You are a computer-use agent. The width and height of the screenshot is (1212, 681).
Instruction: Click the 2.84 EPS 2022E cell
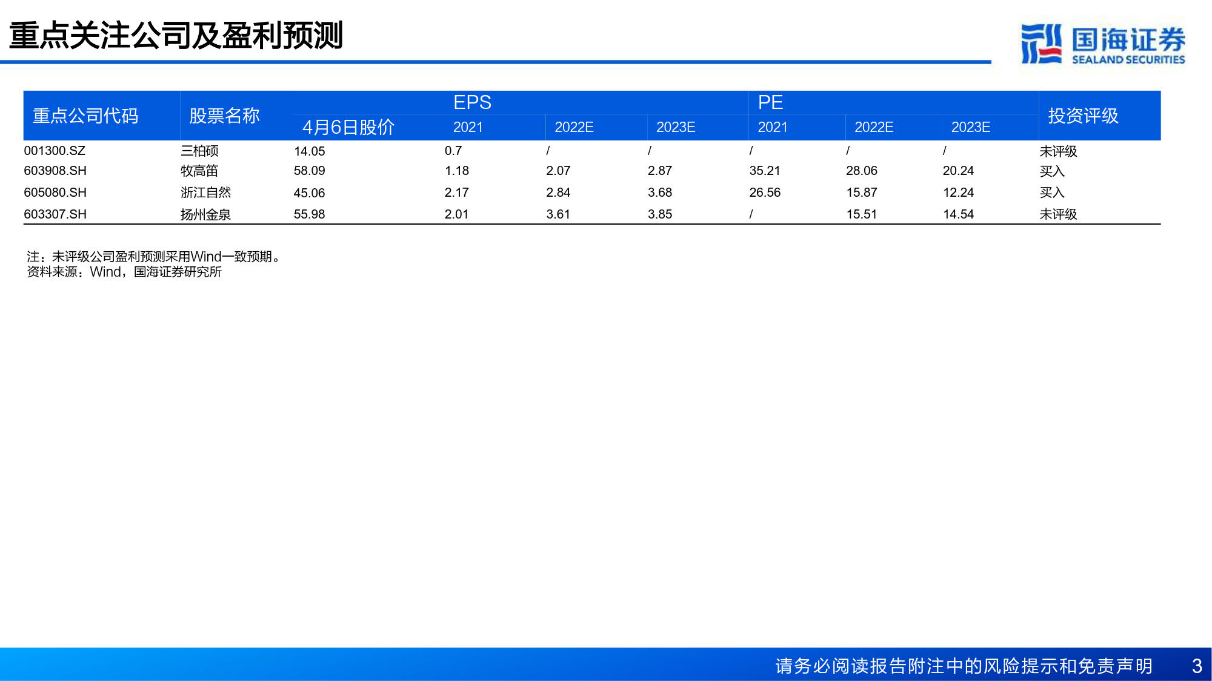pyautogui.click(x=558, y=192)
